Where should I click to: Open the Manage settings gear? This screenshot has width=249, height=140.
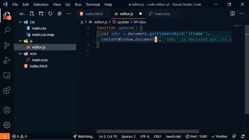pos(7,125)
